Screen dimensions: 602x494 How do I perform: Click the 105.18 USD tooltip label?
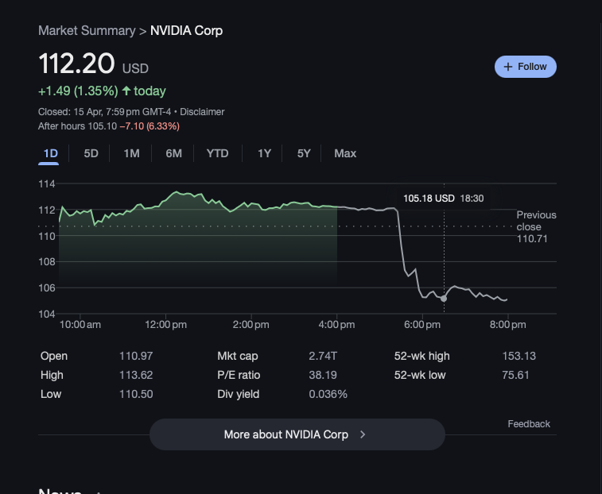[429, 199]
